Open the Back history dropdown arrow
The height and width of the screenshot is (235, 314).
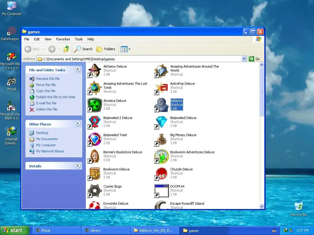pos(43,49)
